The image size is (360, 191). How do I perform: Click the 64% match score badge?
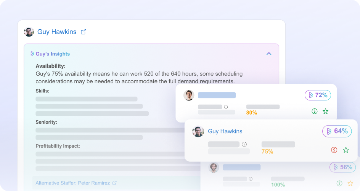click(337, 131)
